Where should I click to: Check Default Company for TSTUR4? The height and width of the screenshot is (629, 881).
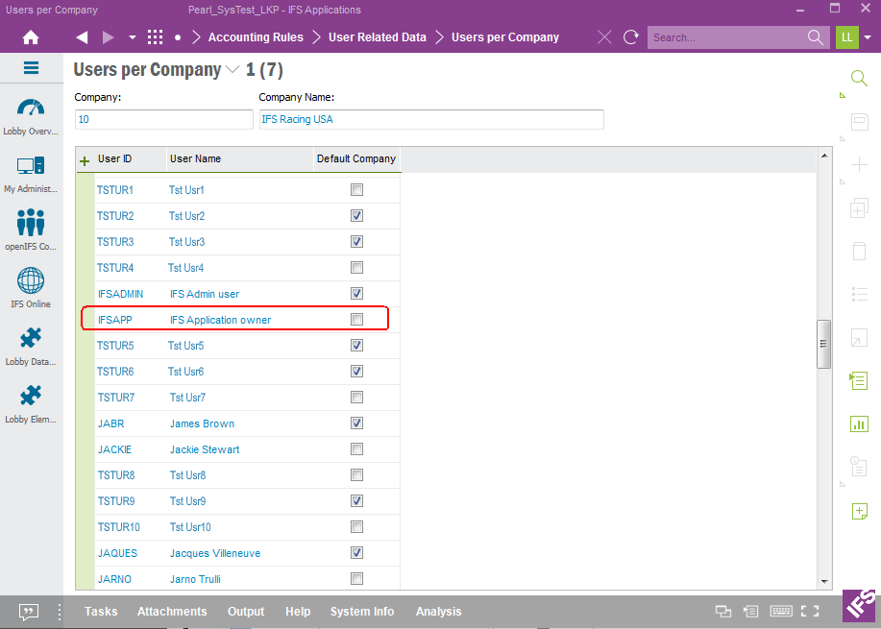[356, 267]
